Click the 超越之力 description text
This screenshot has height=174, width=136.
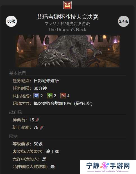click(63, 104)
